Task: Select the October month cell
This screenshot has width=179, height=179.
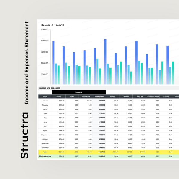Action: coord(45,139)
